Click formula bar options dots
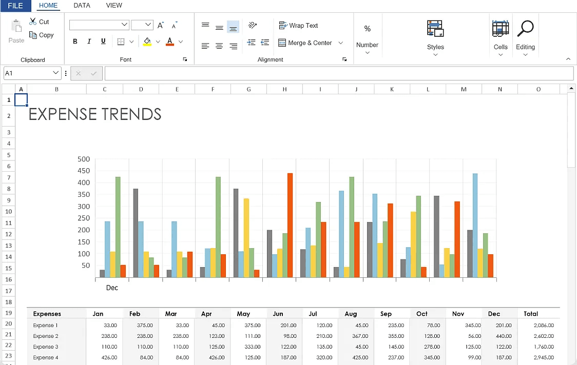 (66, 73)
